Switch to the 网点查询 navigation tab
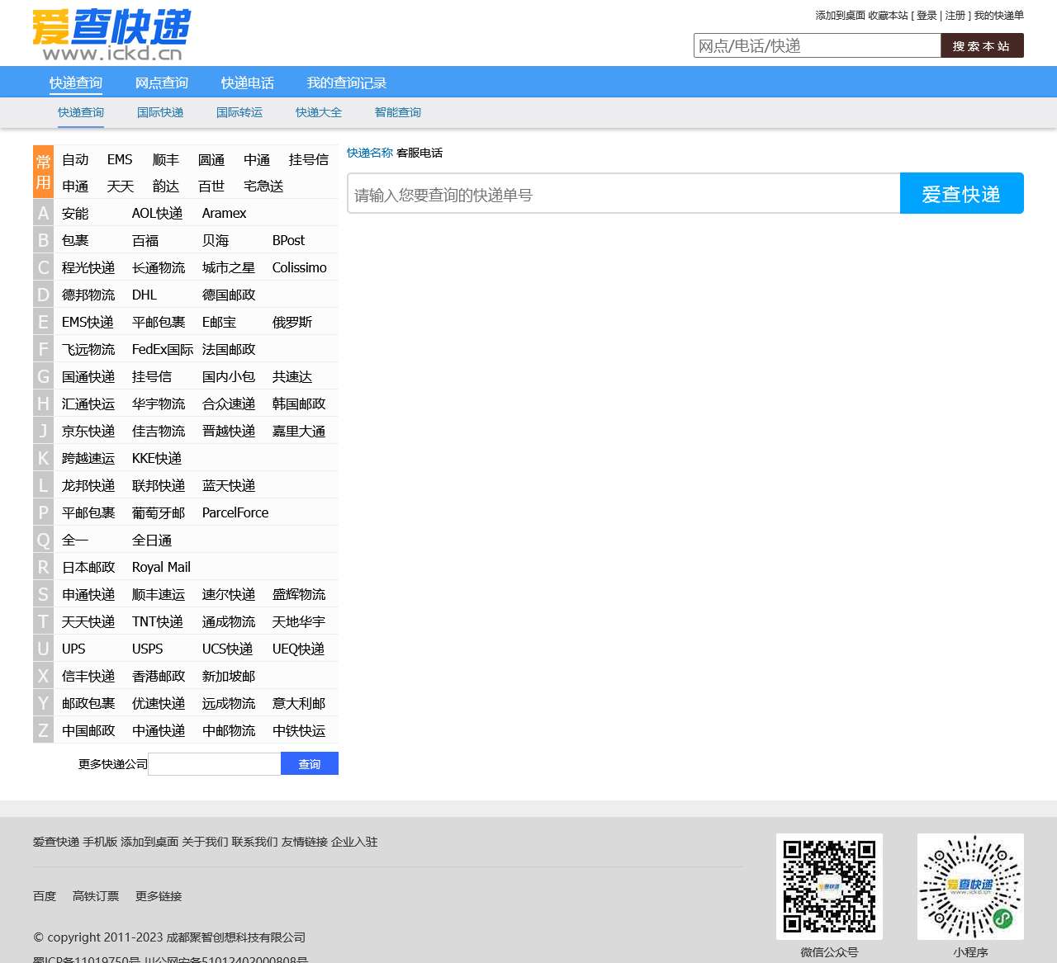Image resolution: width=1057 pixels, height=963 pixels. (161, 82)
